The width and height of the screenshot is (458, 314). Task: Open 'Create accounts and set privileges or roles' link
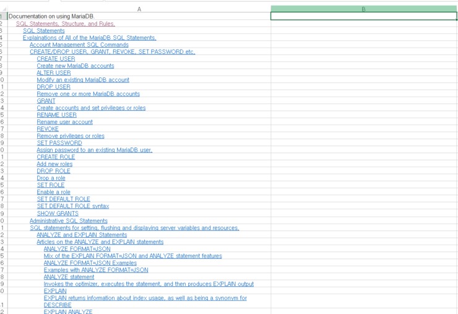(x=91, y=108)
